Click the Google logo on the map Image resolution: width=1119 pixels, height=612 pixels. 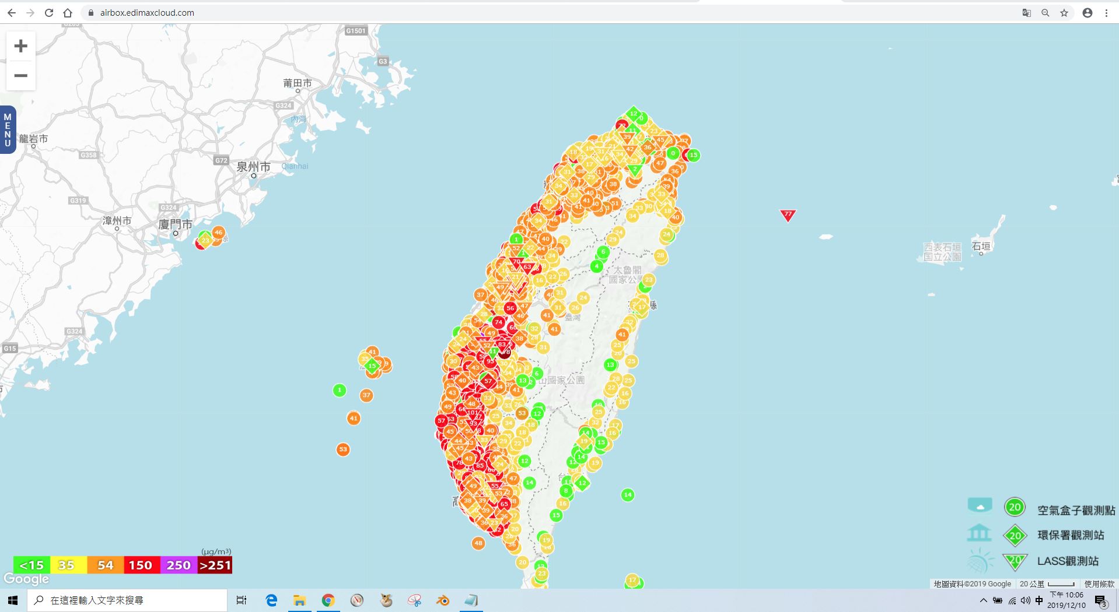(26, 579)
